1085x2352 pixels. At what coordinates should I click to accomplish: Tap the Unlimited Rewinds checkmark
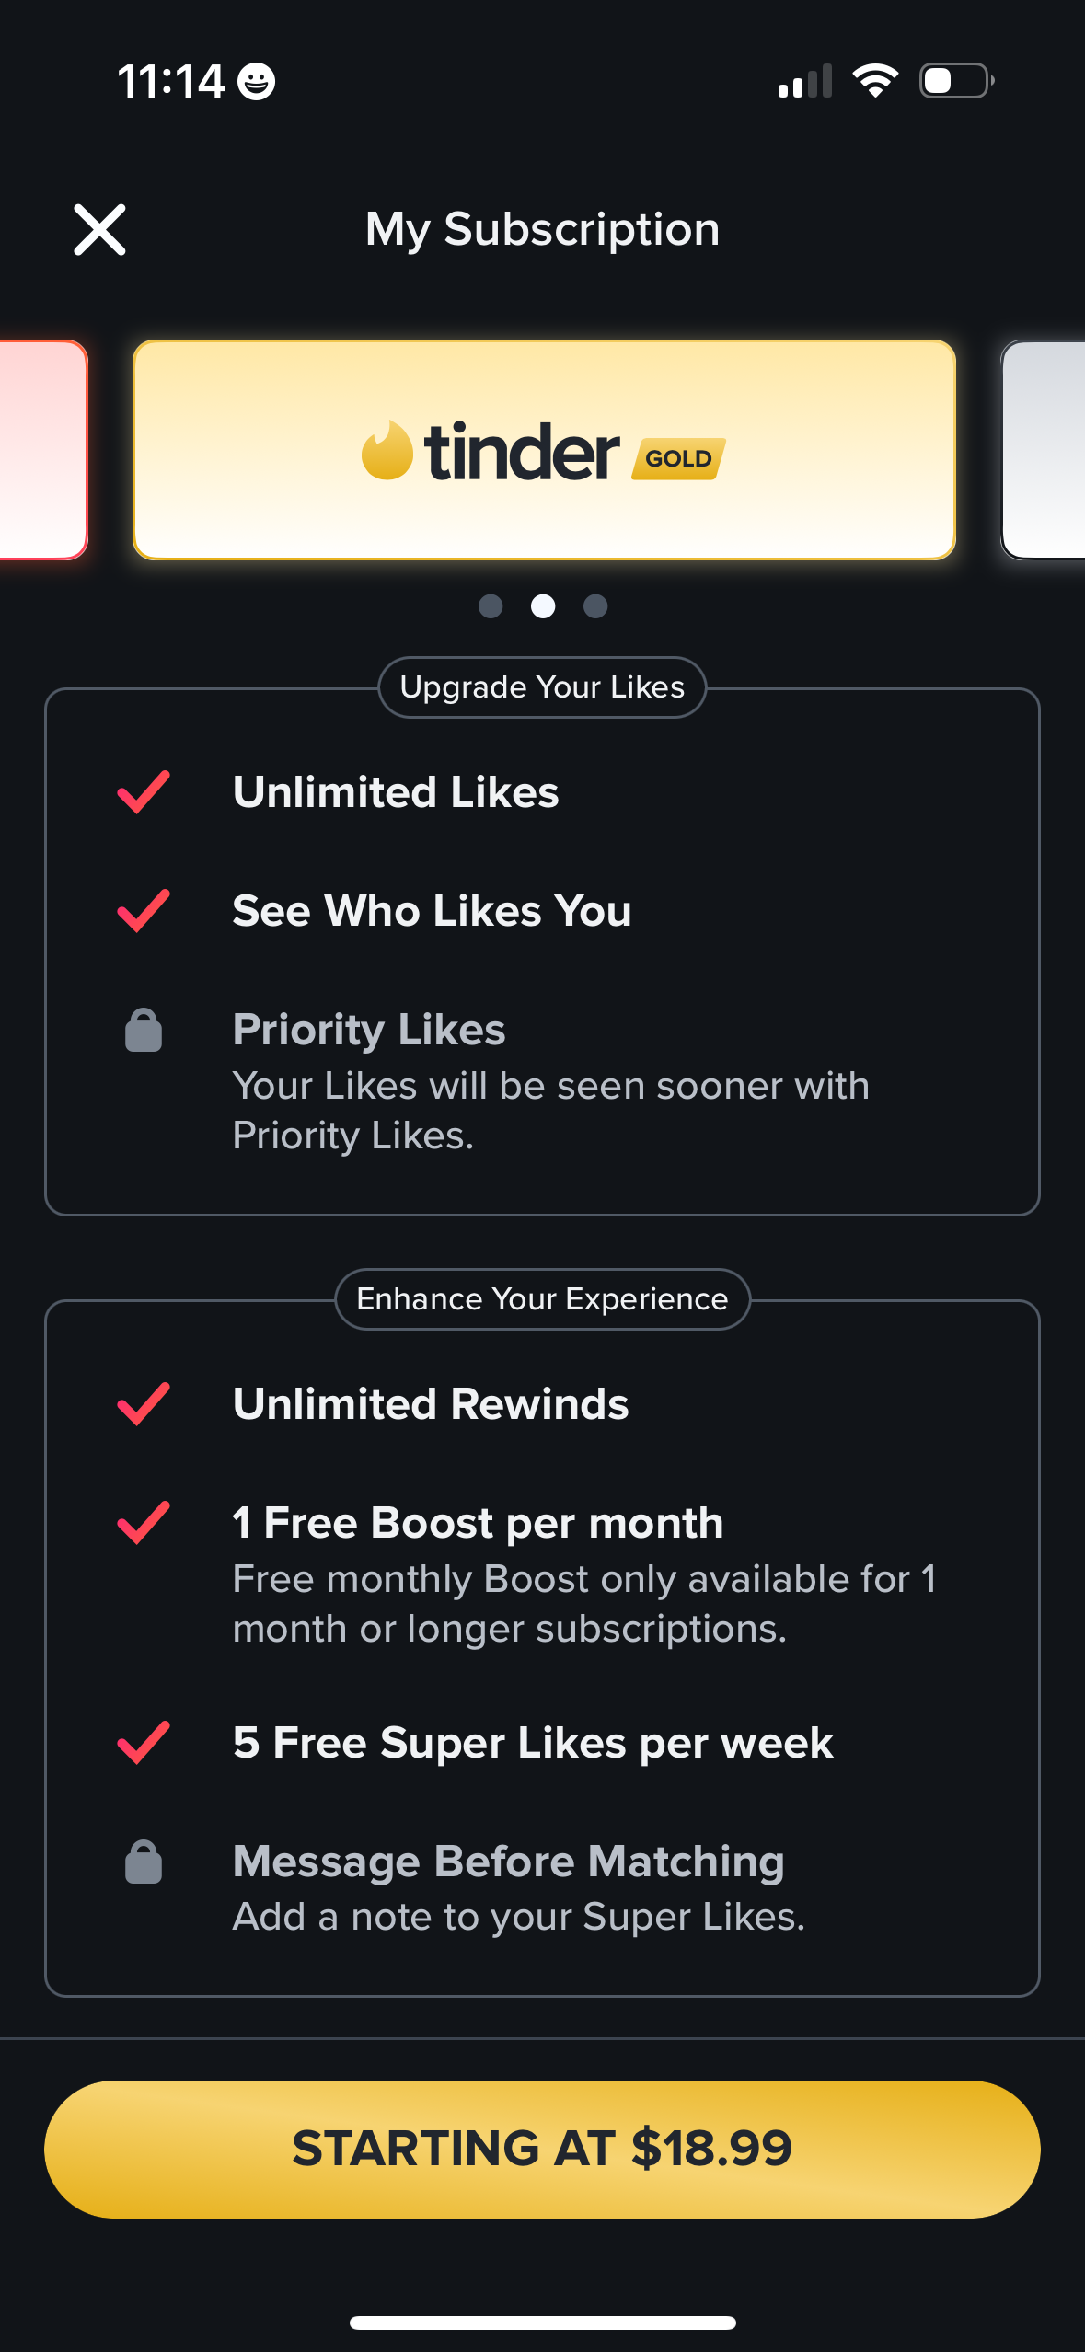[144, 1404]
